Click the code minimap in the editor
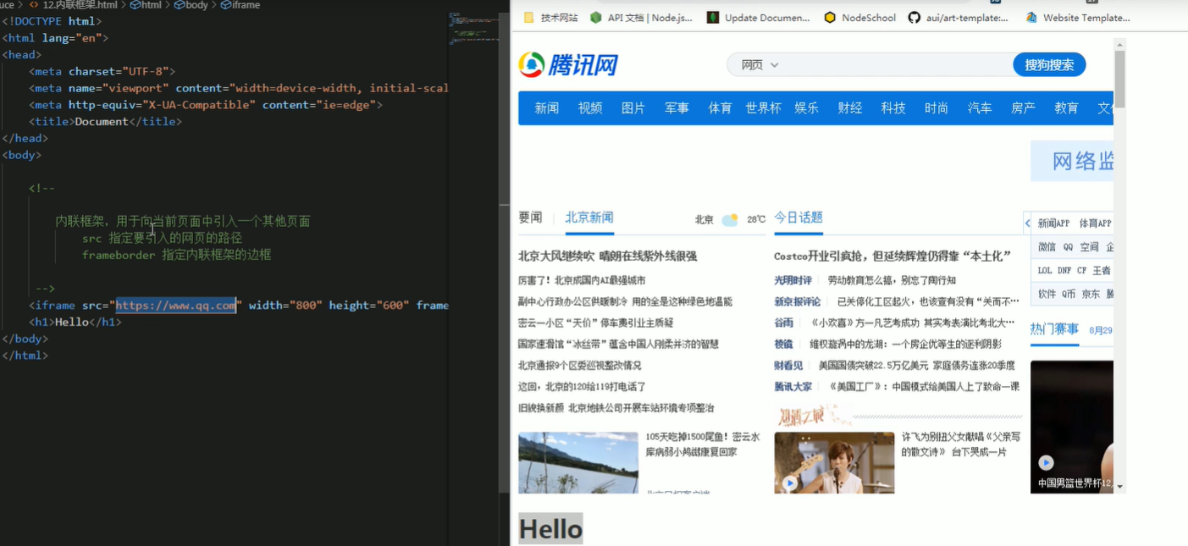Screen dimensions: 1188x546 click(x=472, y=28)
